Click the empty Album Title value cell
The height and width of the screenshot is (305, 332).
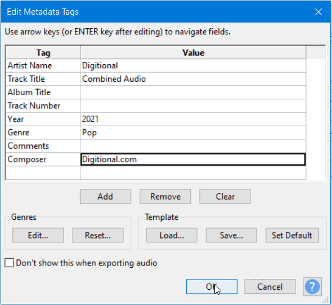click(193, 92)
